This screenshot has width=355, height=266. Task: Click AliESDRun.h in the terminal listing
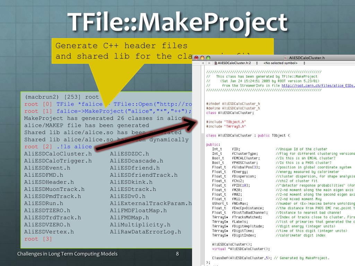point(44,203)
